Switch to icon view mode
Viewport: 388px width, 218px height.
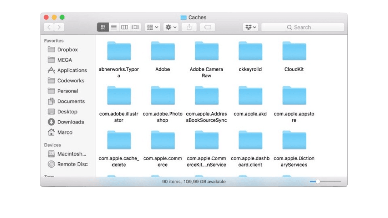103,27
